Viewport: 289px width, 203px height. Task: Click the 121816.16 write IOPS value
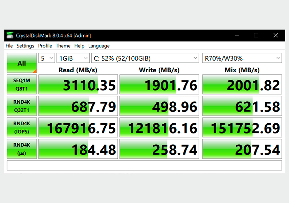tap(159, 127)
